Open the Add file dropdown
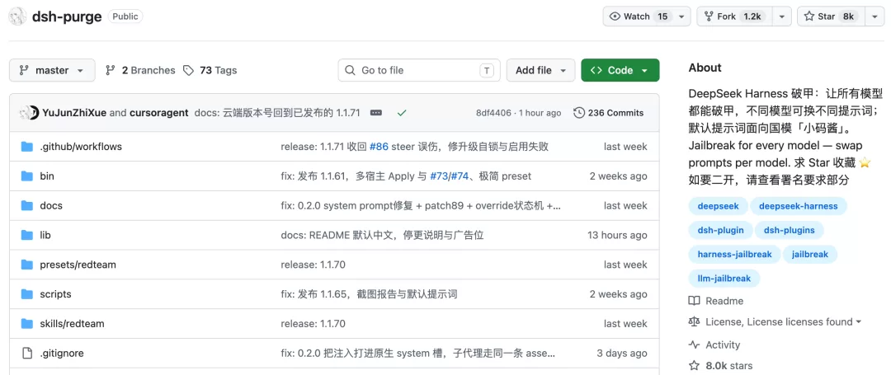The width and height of the screenshot is (891, 375). click(x=540, y=70)
